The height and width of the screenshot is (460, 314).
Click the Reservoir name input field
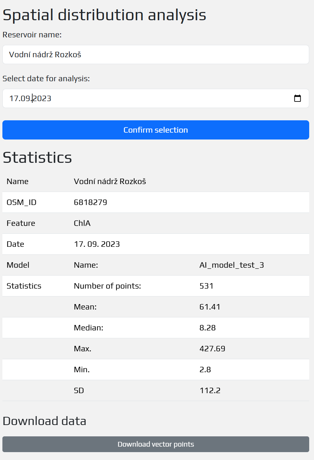(155, 55)
